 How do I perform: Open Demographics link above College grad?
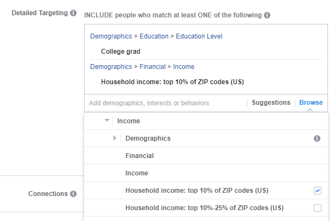click(x=111, y=36)
